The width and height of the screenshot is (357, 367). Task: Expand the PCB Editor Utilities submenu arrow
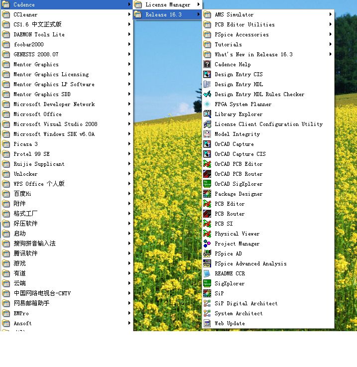[x=330, y=24]
